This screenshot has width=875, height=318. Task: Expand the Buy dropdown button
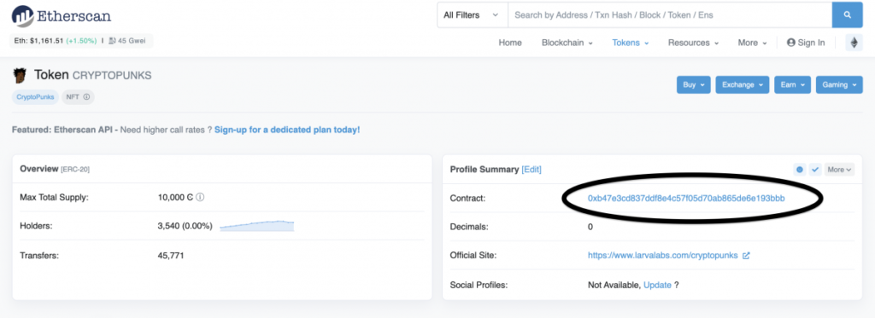[x=693, y=84]
